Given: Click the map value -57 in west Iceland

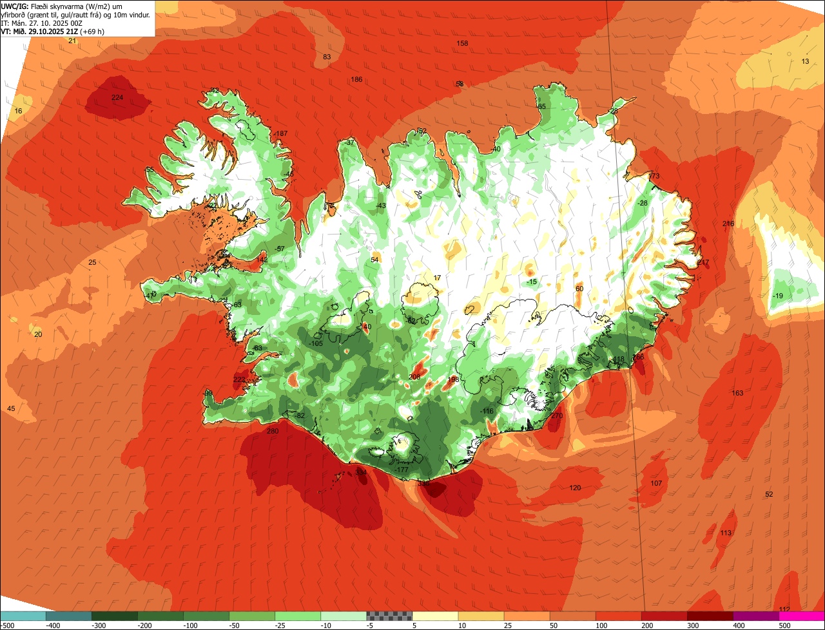Looking at the screenshot, I should coord(279,249).
